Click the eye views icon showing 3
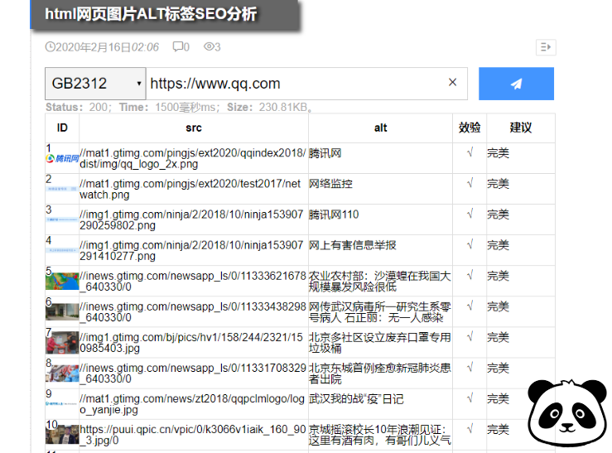 click(x=209, y=47)
